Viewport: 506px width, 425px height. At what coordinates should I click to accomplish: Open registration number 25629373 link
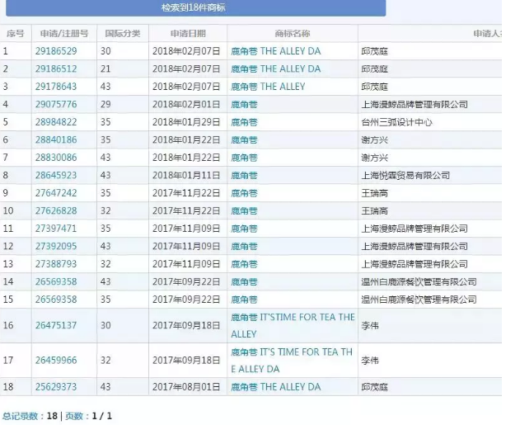pyautogui.click(x=56, y=387)
